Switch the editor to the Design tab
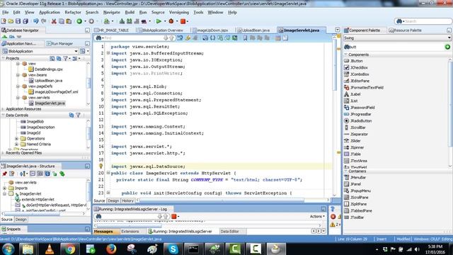This screenshot has width=453, height=255. [113, 200]
